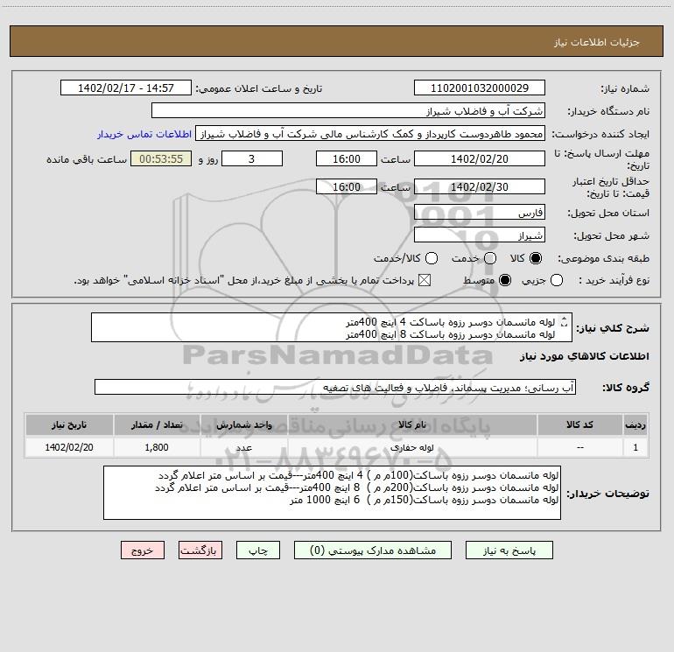Click the response deadline hour 16:00 field
Screen dimensions: 674x652
pyautogui.click(x=347, y=158)
